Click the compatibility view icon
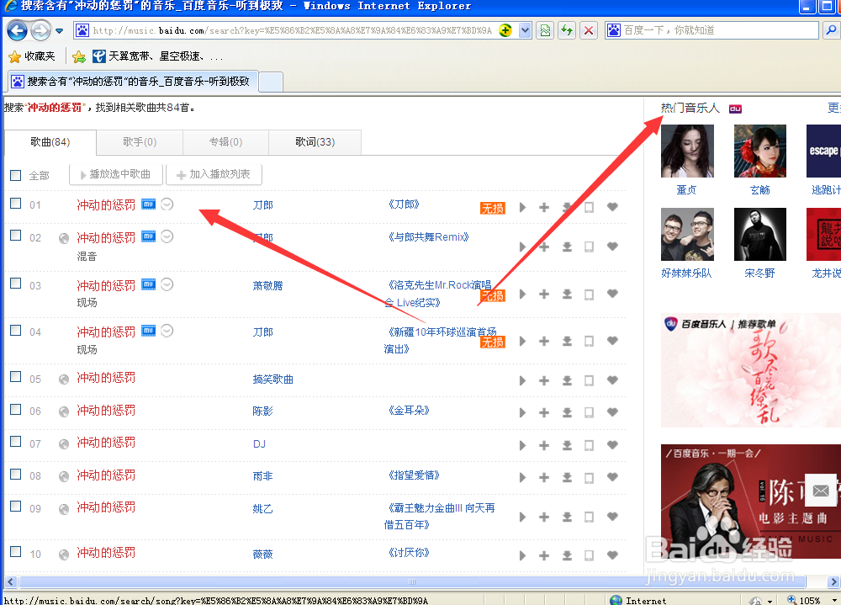This screenshot has height=605, width=841. pos(546,30)
